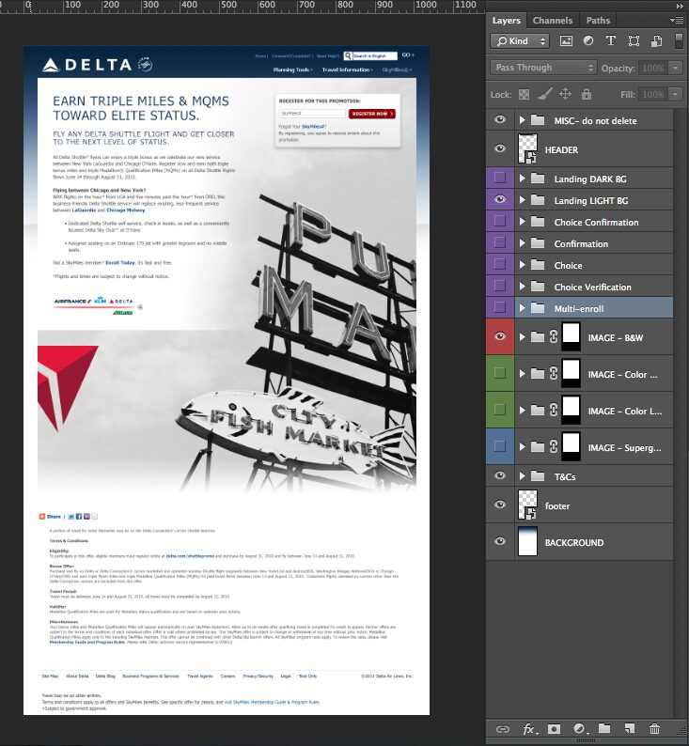Filter layers by smart object icon

tap(656, 41)
